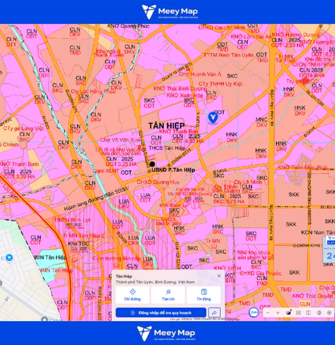Click the blue shopping cart map marker

(x=9, y=257)
